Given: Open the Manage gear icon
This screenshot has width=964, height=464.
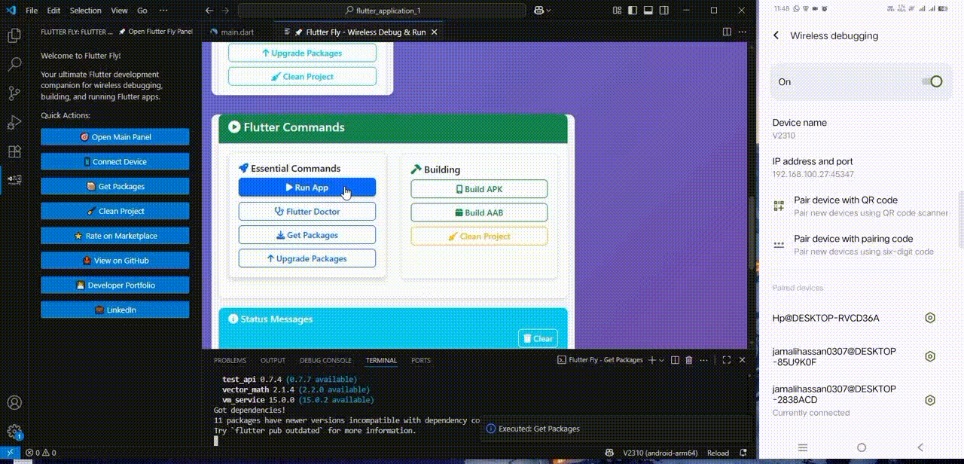Looking at the screenshot, I should (x=14, y=432).
